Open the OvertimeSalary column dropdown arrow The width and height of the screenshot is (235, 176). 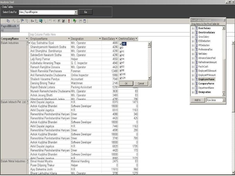136,39
